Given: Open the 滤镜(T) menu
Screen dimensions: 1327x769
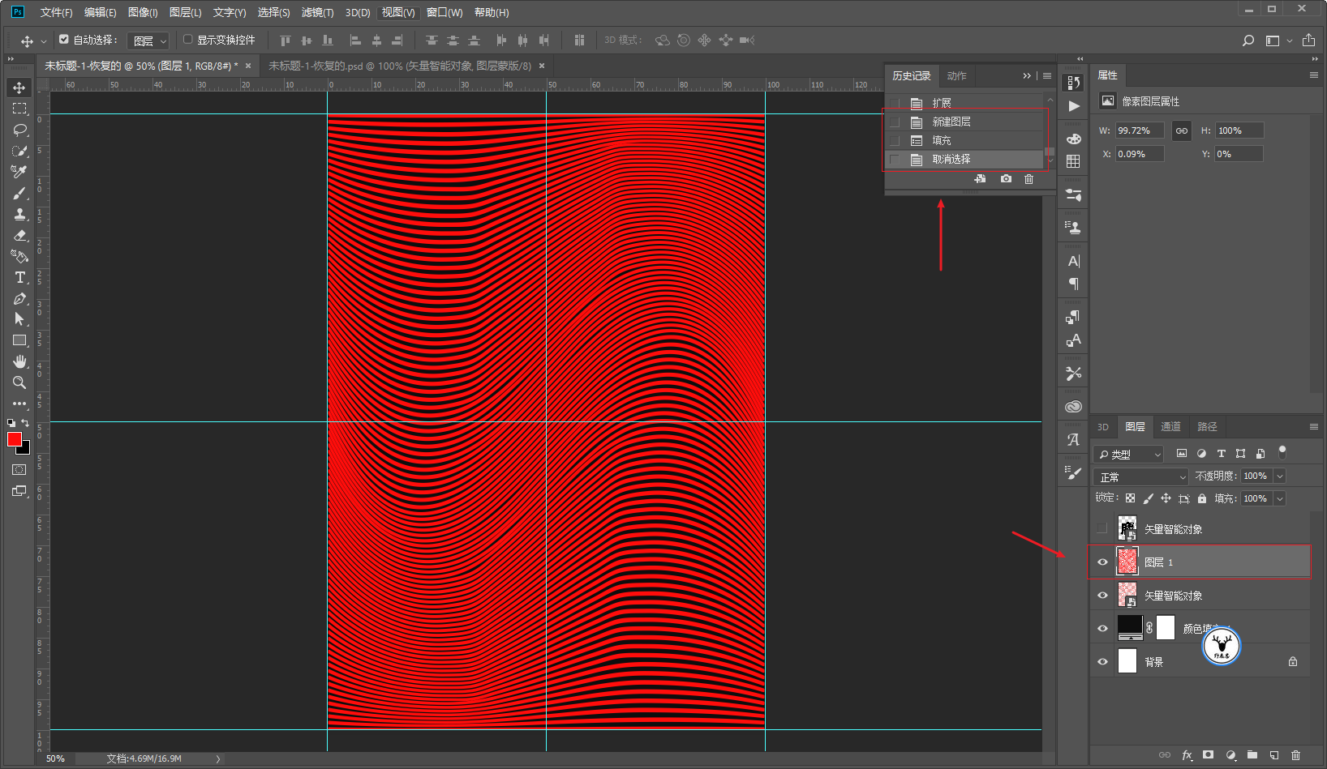Looking at the screenshot, I should [317, 12].
